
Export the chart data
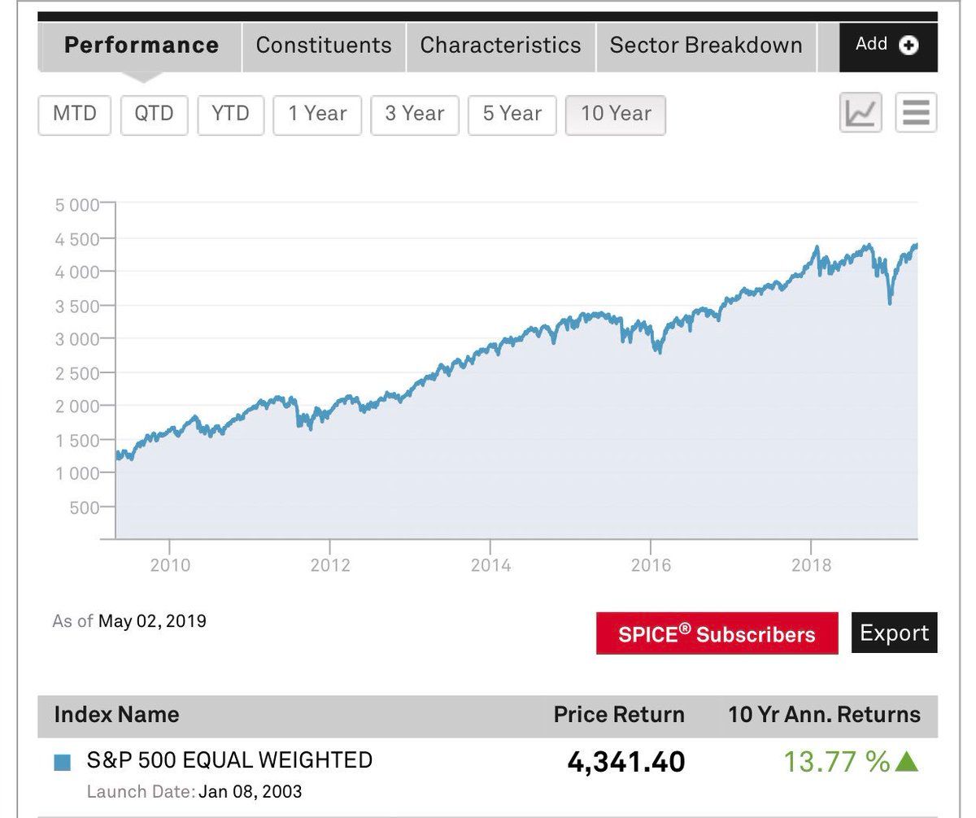pyautogui.click(x=894, y=633)
